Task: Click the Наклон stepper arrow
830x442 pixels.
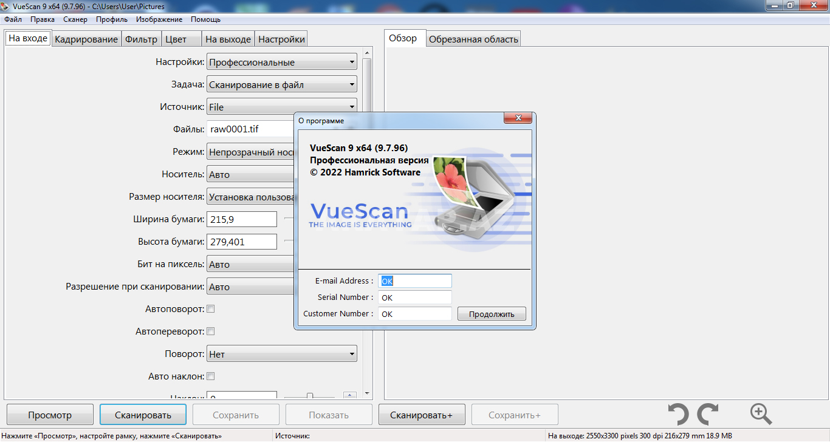Action: pos(349,395)
